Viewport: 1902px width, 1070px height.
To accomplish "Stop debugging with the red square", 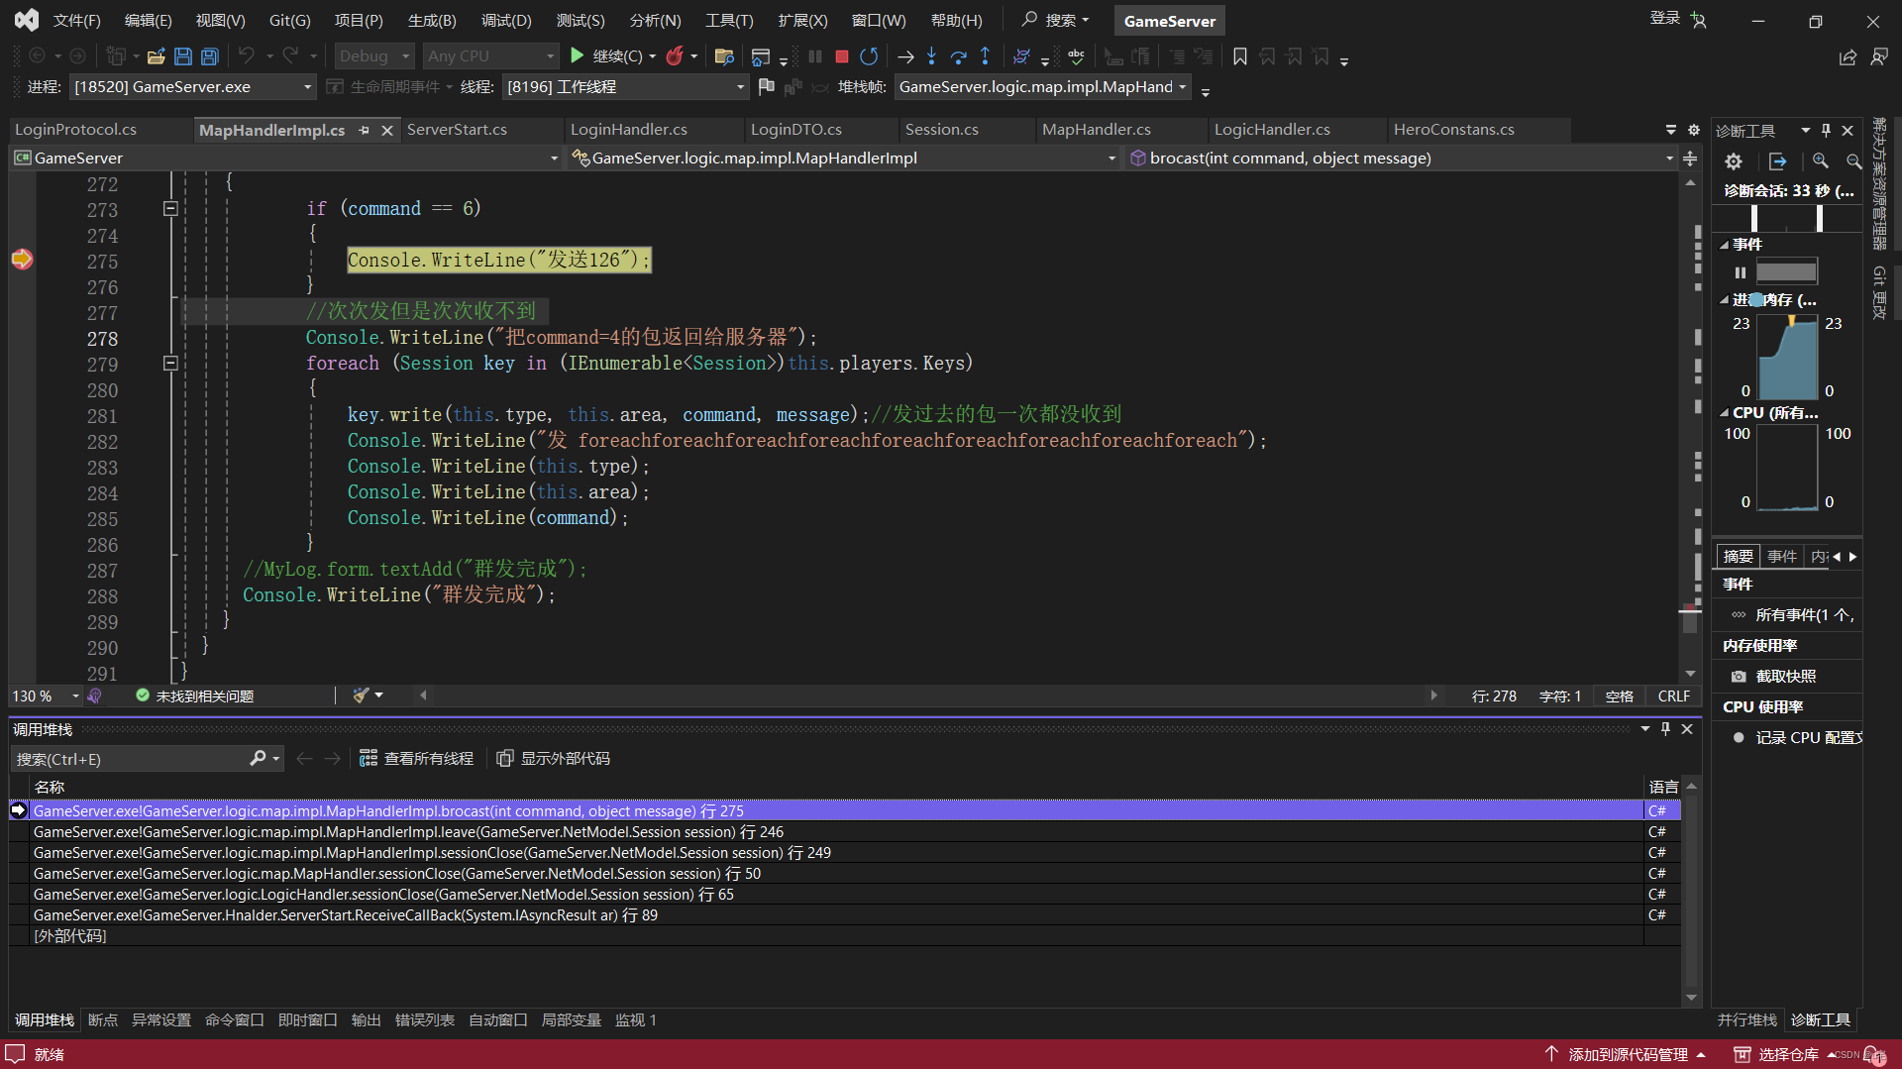I will tap(841, 56).
